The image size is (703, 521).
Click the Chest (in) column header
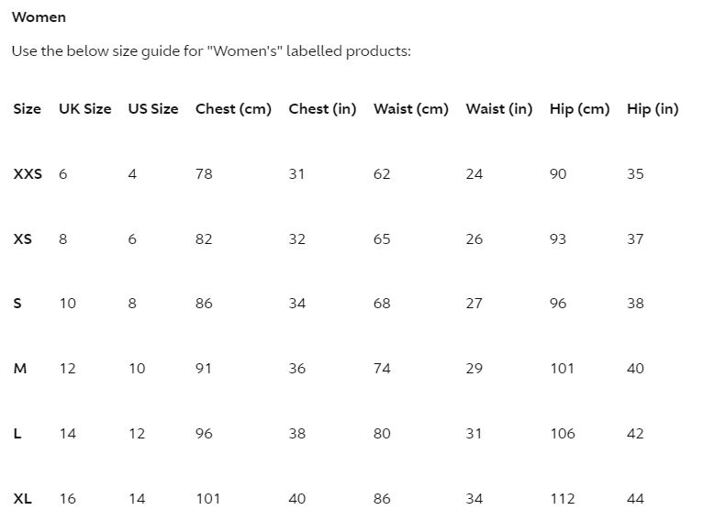(322, 109)
